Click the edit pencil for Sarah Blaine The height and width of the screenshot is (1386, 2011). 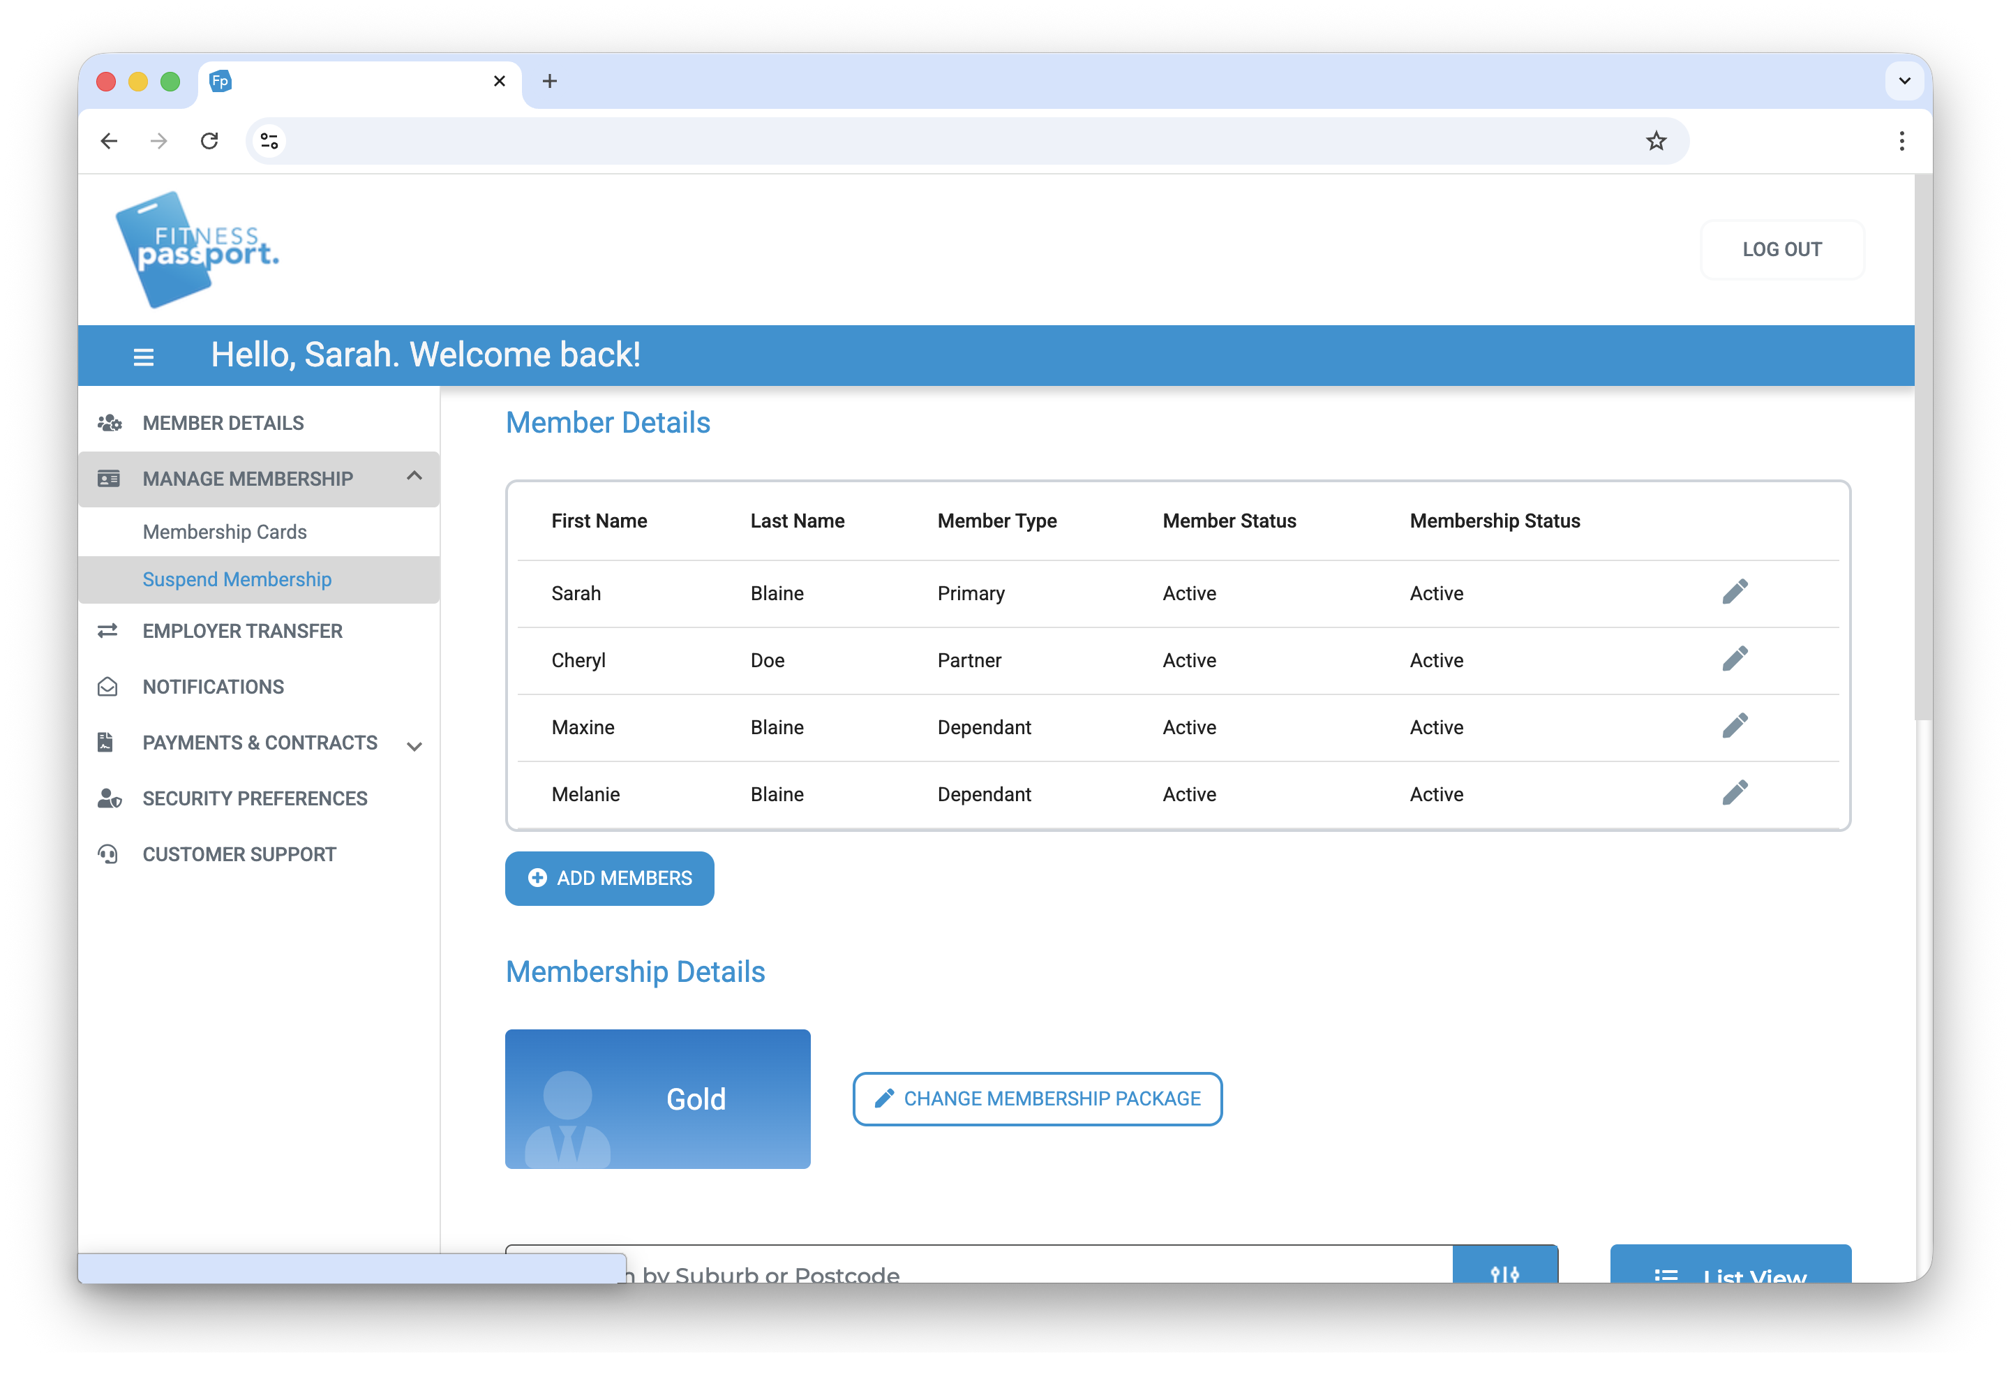click(x=1734, y=593)
